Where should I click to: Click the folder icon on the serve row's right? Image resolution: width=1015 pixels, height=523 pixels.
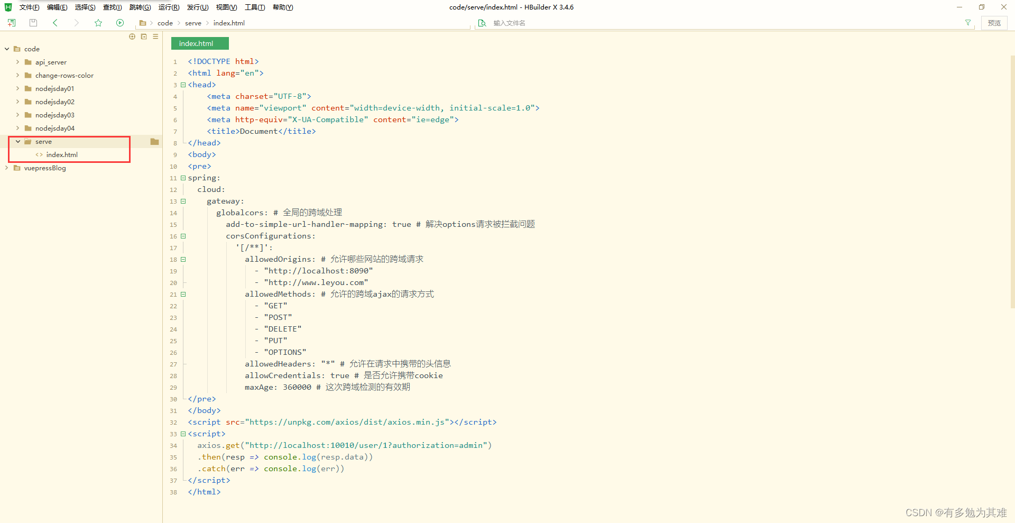(x=154, y=142)
